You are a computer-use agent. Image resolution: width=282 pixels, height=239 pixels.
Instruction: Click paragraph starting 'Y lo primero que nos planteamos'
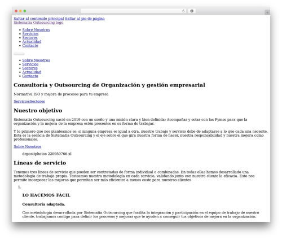[140, 135]
